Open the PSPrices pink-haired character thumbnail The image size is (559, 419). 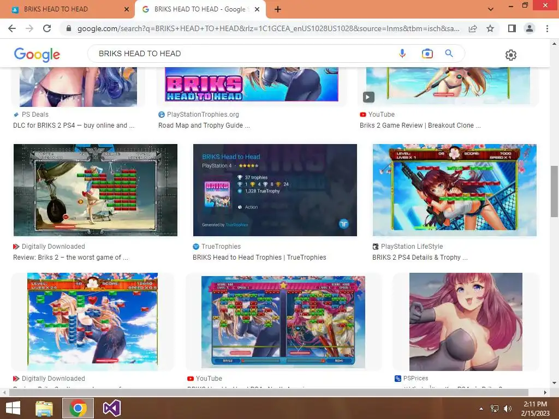point(466,322)
